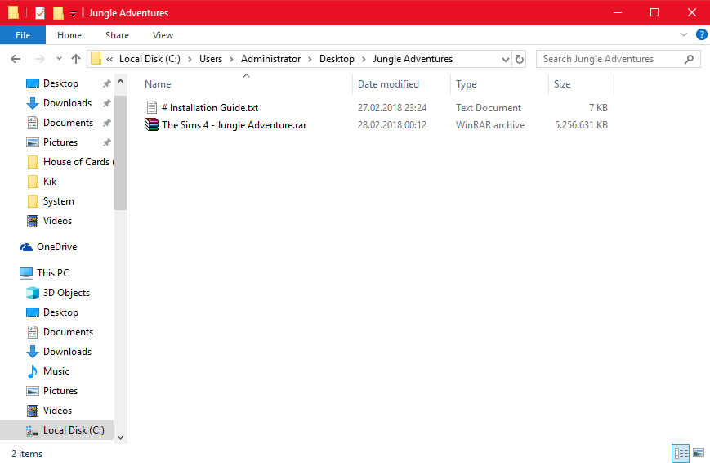Select The Sims 4 - Jungle Adventure.rar
This screenshot has width=710, height=463.
point(234,124)
